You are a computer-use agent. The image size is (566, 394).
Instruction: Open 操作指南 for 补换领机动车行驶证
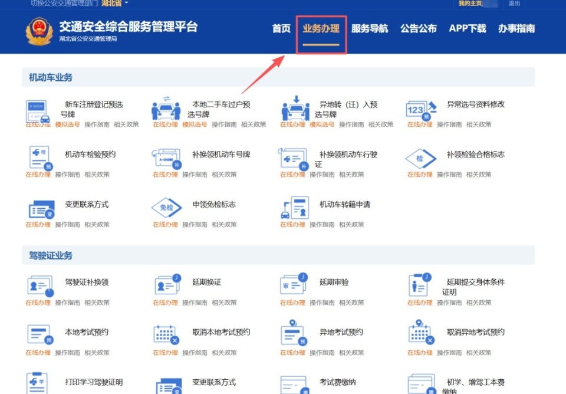pyautogui.click(x=322, y=175)
